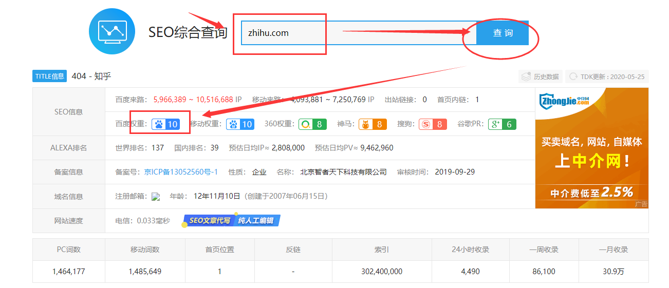This screenshot has height=288, width=669.
Task: Click the 搜狗 weight badge showing 8
Action: coord(433,124)
